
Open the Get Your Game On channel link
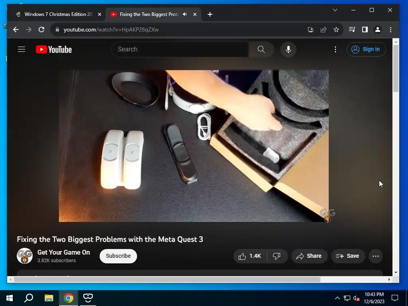[63, 252]
